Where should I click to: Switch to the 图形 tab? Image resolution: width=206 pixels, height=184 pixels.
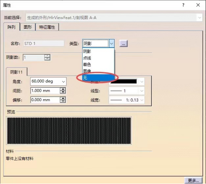[28, 27]
